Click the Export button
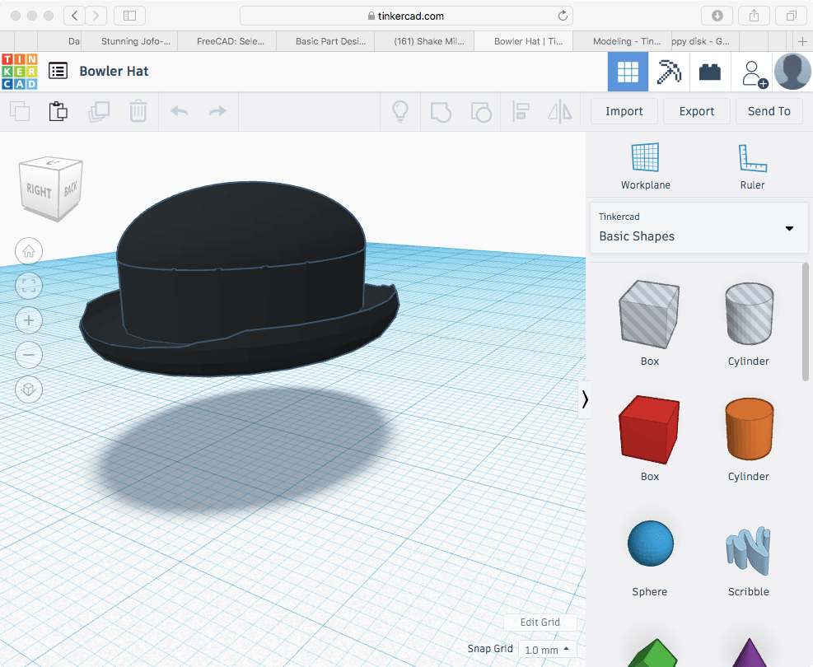The image size is (813, 667). coord(696,111)
